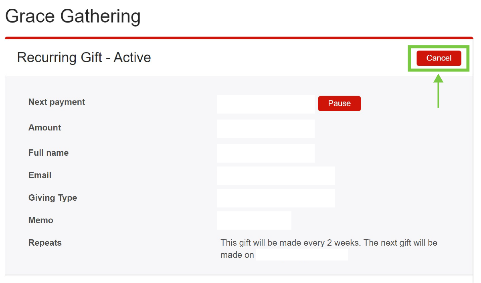This screenshot has width=481, height=283.
Task: Click the Next payment label
Action: [57, 102]
